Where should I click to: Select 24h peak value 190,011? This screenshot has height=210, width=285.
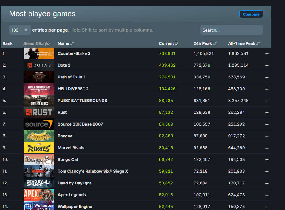tap(202, 195)
